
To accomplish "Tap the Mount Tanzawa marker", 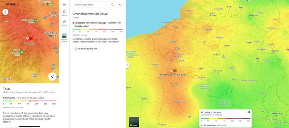I will tap(22, 52).
